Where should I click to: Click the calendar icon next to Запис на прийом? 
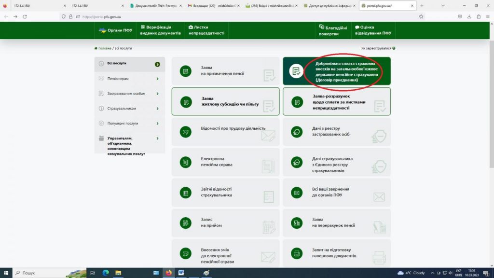coord(185,222)
